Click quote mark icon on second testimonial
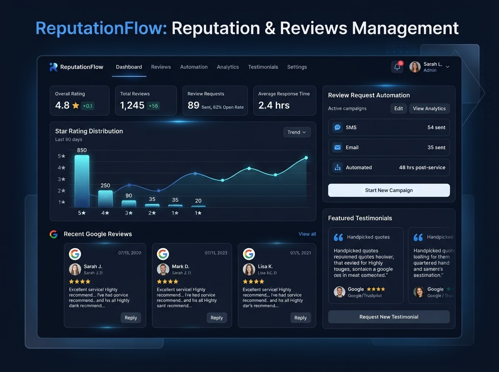The image size is (499, 372). click(418, 237)
